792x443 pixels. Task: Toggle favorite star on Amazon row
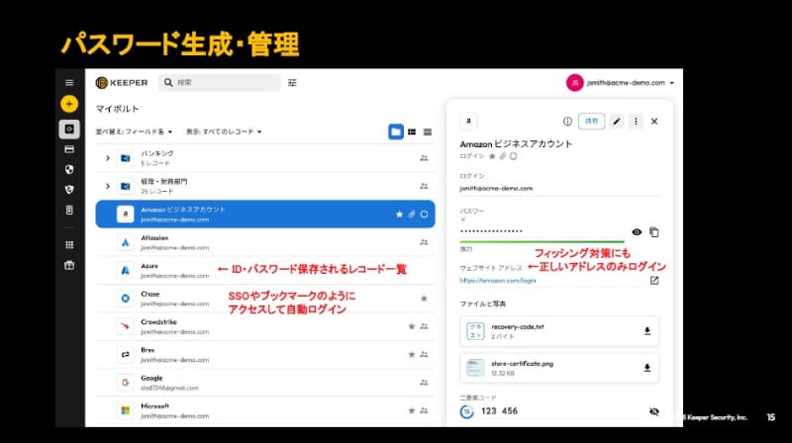[400, 215]
